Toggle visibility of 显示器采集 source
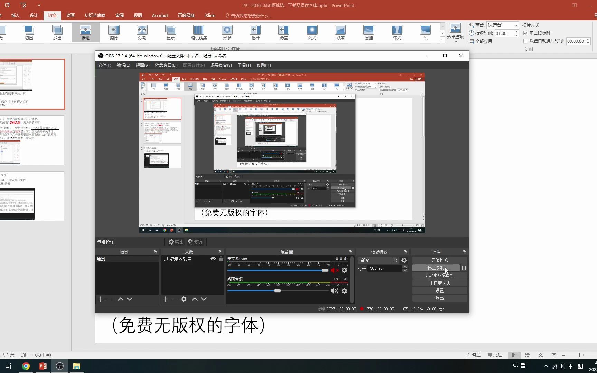Viewport: 597px width, 373px height. point(213,259)
